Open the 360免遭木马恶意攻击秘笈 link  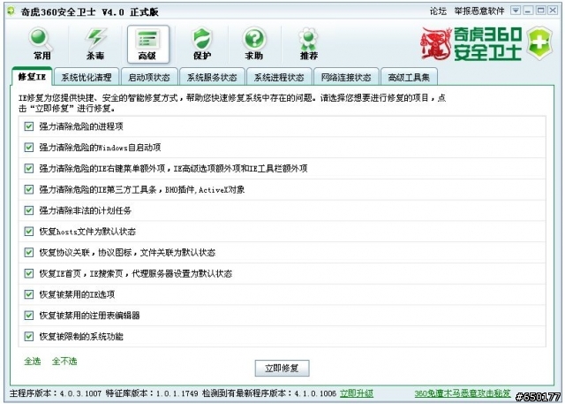tap(463, 393)
